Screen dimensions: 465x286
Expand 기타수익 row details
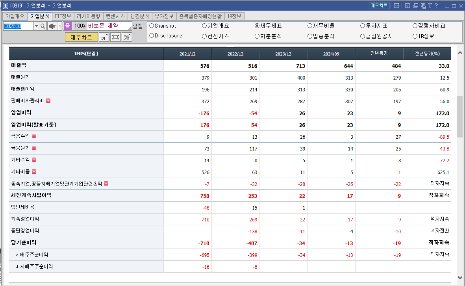(34, 160)
